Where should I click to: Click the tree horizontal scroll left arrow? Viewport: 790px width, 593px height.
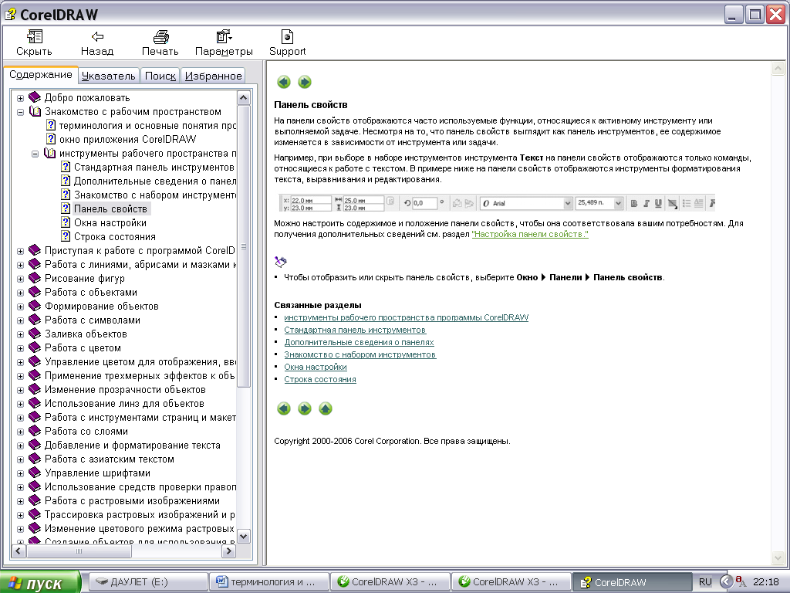tap(19, 551)
